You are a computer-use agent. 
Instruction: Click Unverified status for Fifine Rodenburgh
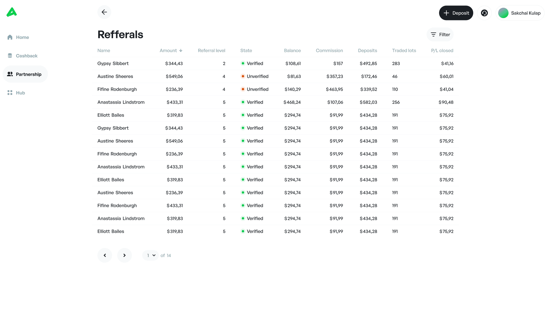pyautogui.click(x=257, y=89)
